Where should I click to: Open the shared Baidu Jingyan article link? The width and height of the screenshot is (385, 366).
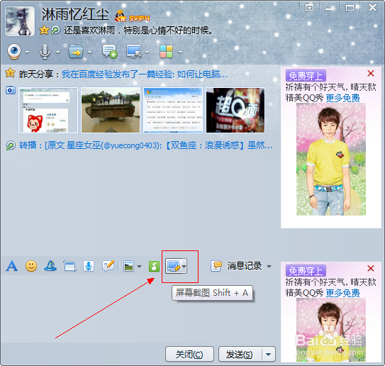tap(145, 74)
